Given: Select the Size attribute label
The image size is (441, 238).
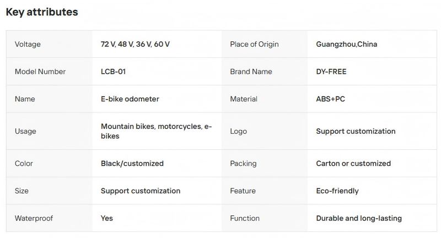Looking at the screenshot, I should pos(21,191).
